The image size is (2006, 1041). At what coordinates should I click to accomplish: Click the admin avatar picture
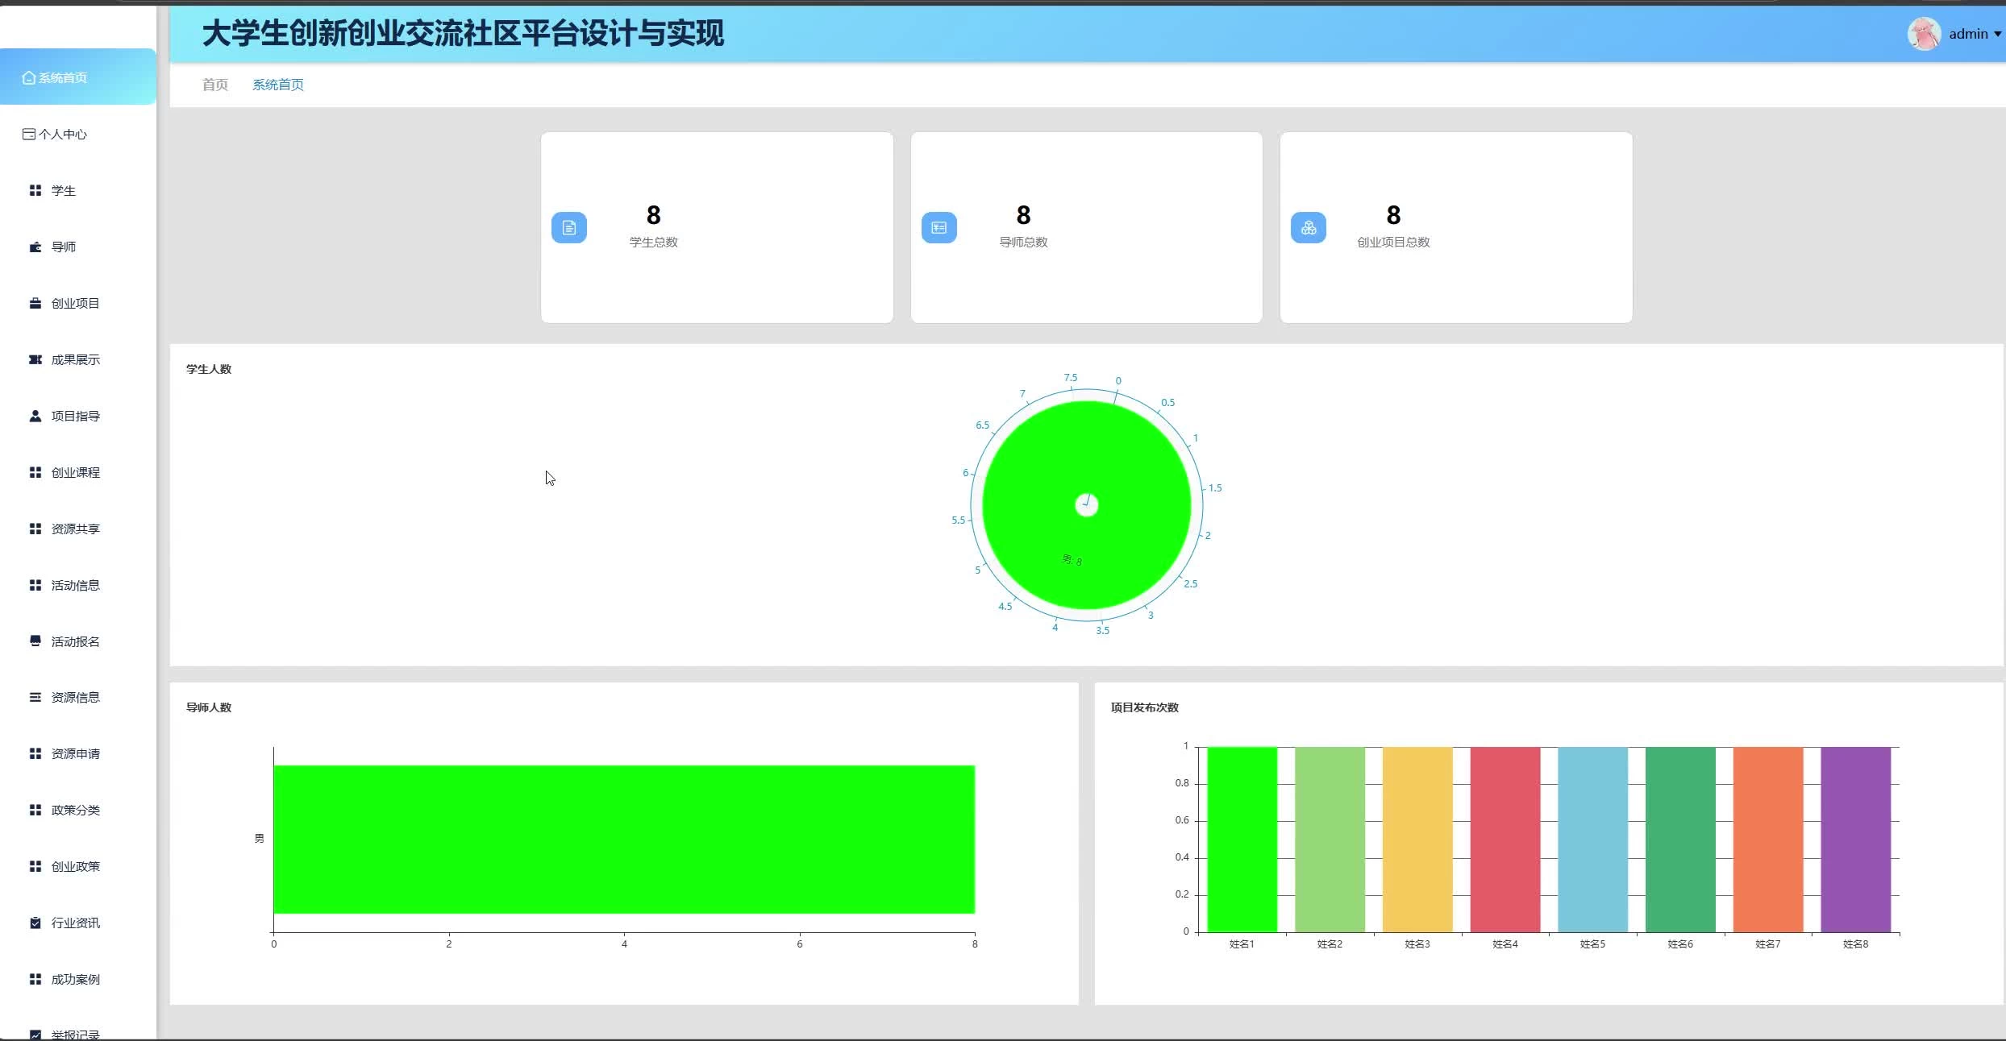coord(1924,34)
